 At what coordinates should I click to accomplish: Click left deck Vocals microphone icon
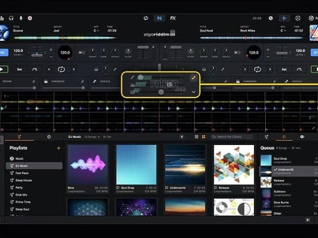point(94,82)
